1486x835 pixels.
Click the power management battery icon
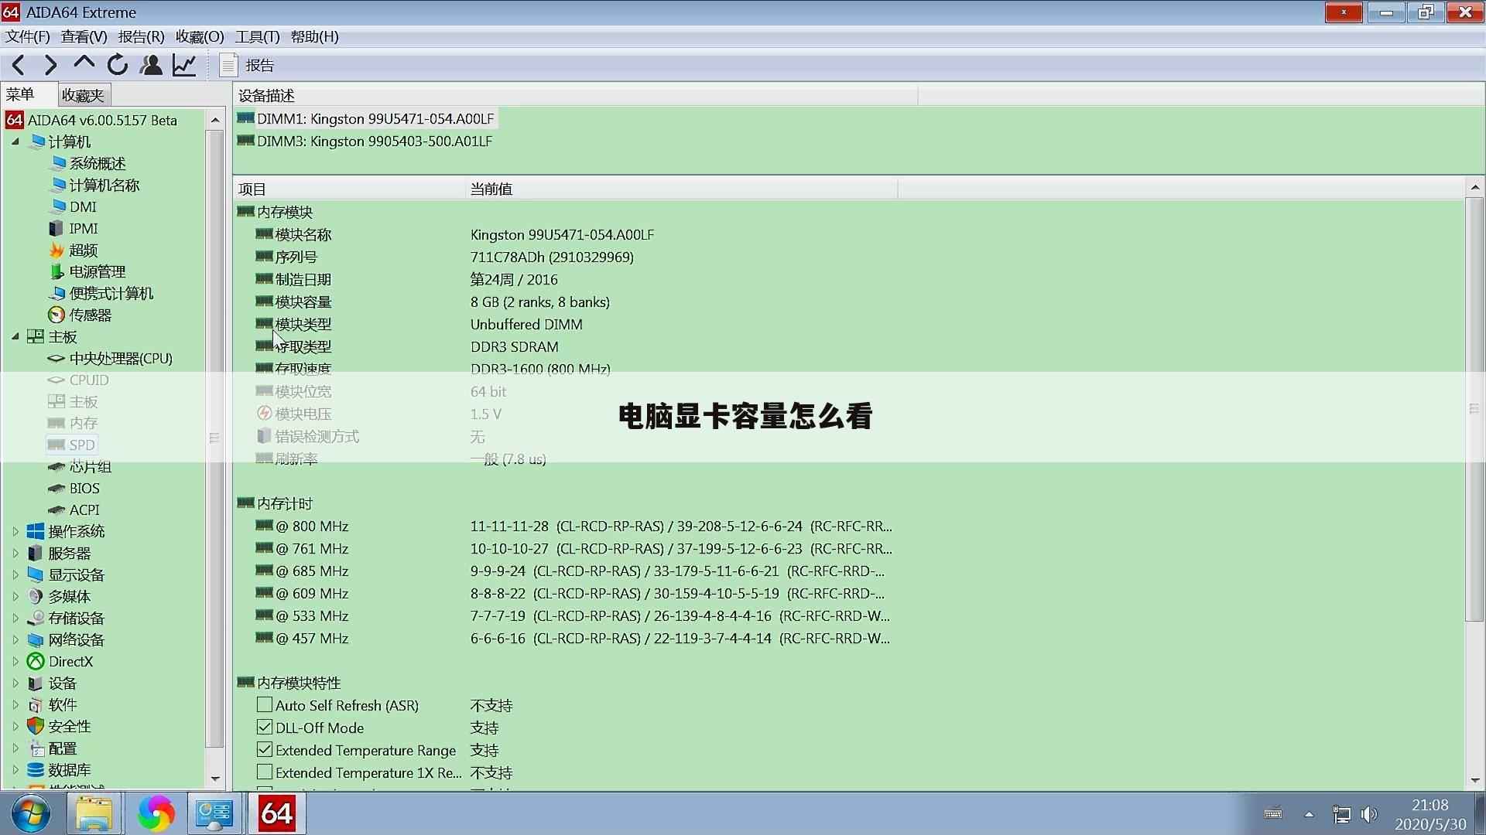56,271
